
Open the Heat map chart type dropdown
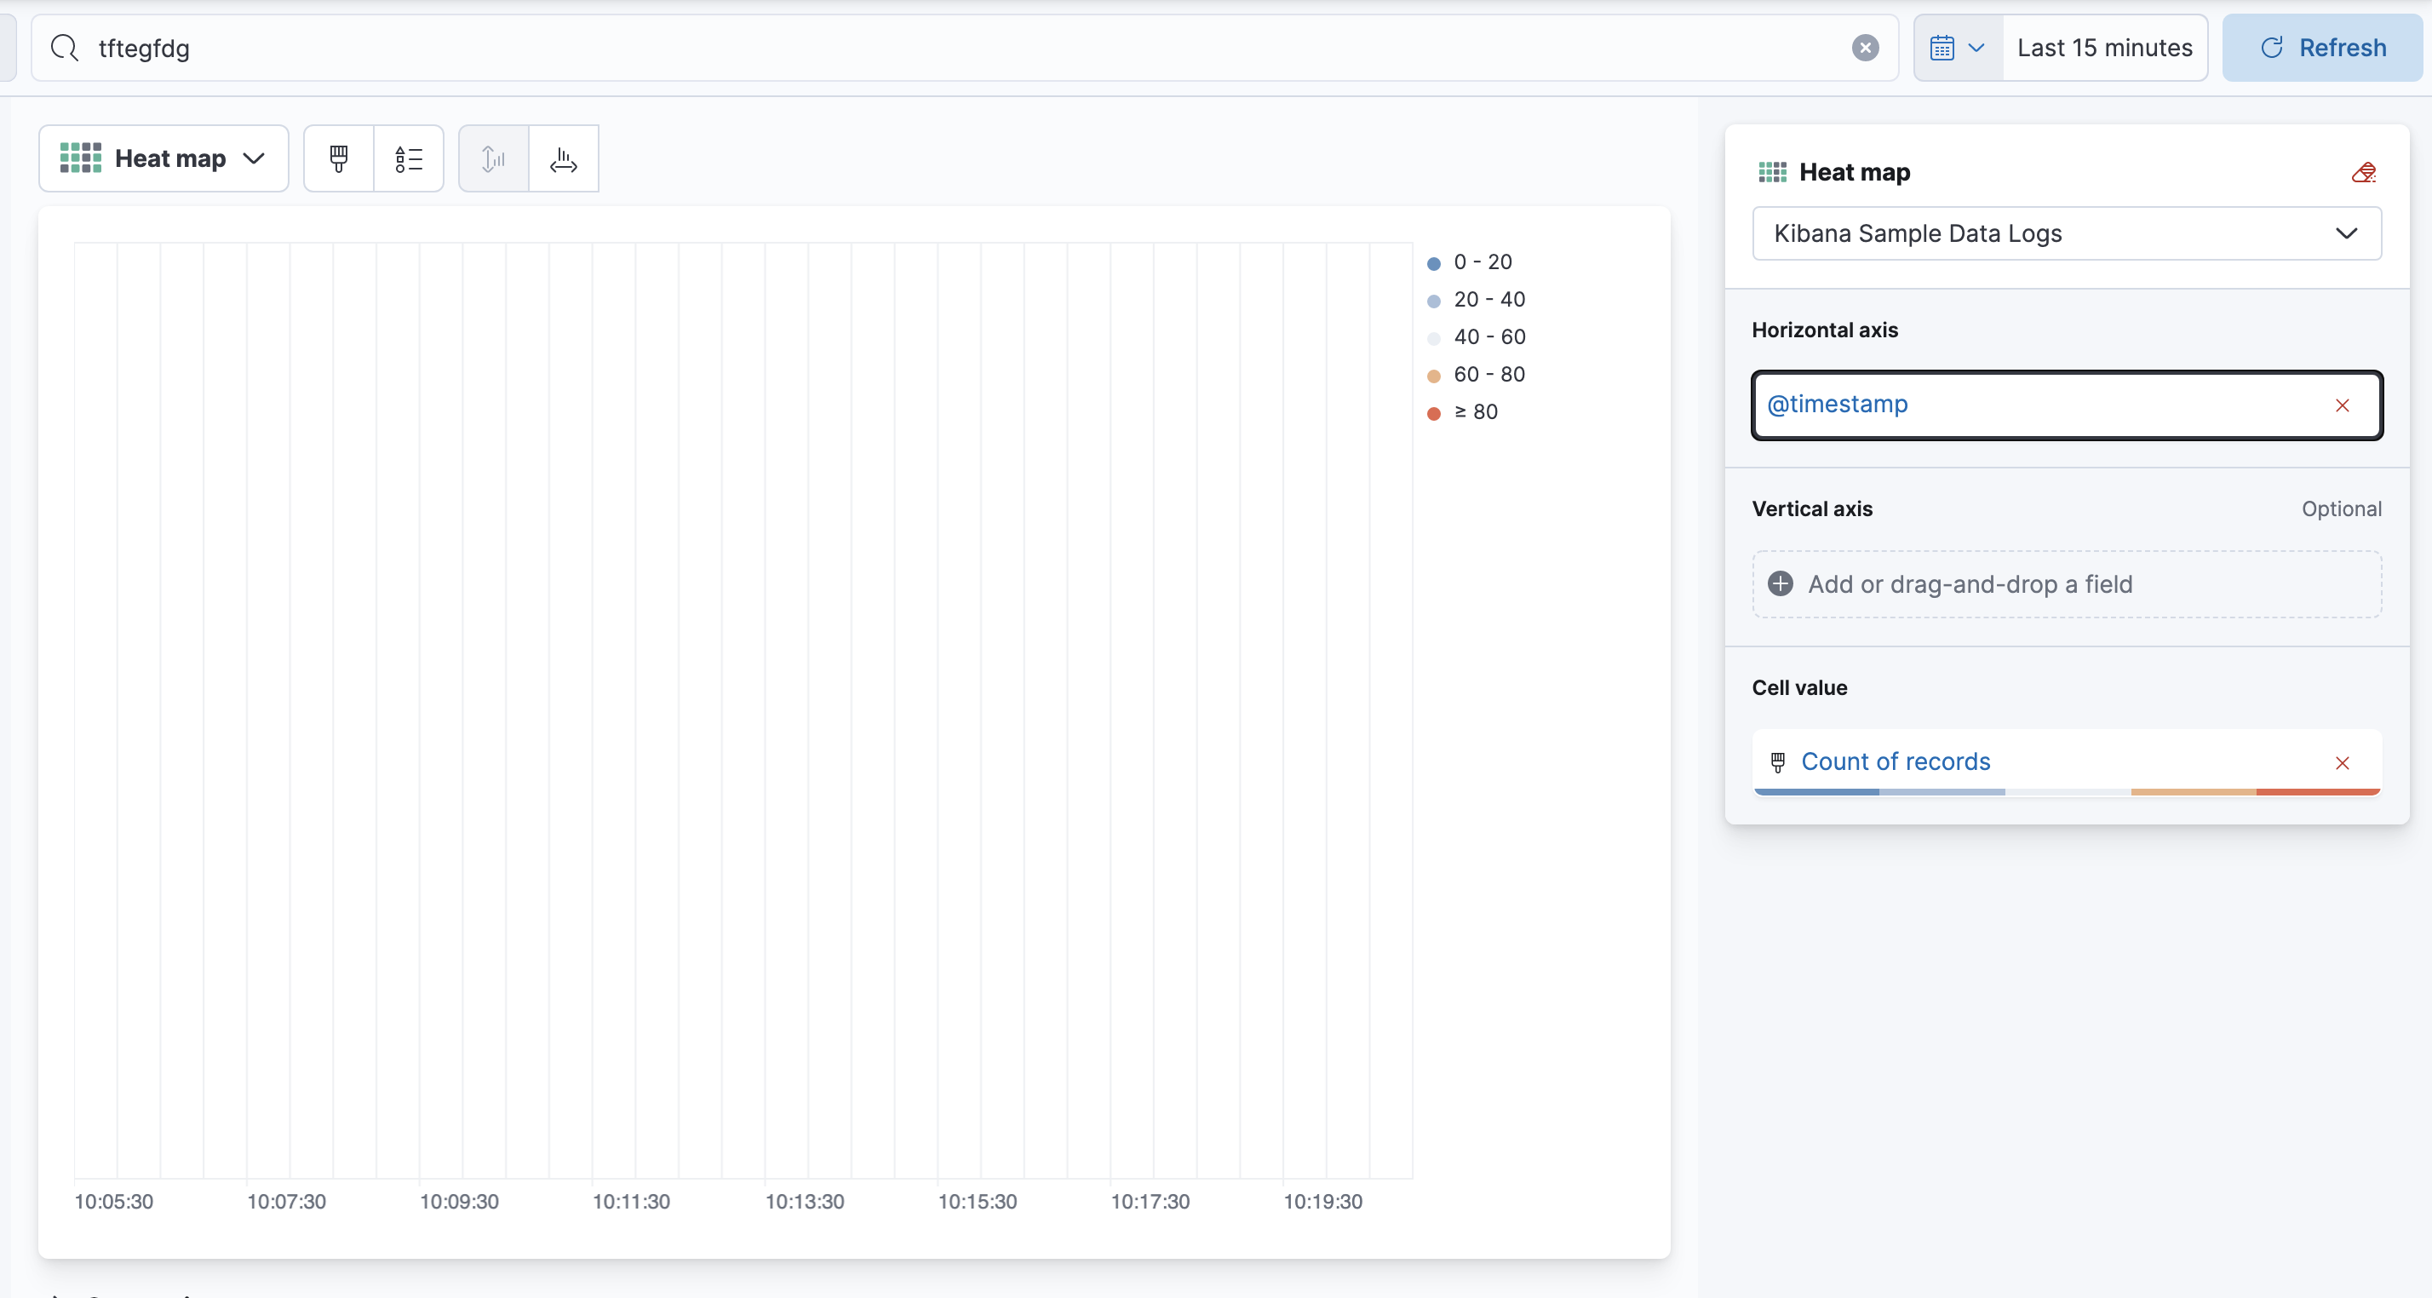tap(163, 158)
